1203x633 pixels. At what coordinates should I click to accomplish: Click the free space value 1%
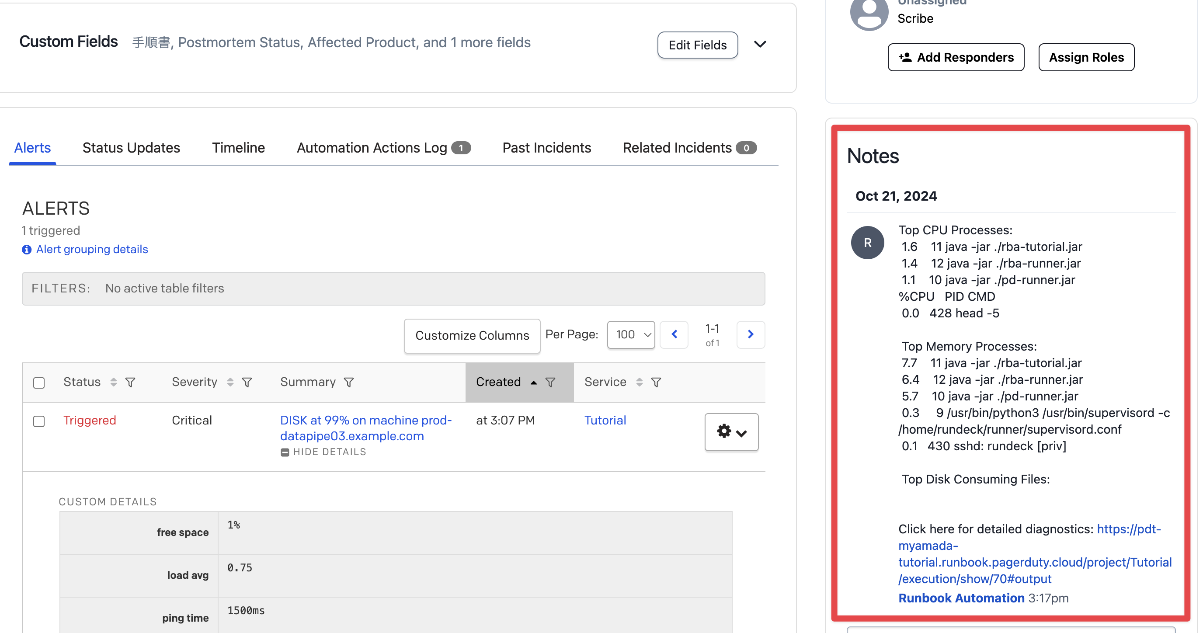tap(233, 525)
